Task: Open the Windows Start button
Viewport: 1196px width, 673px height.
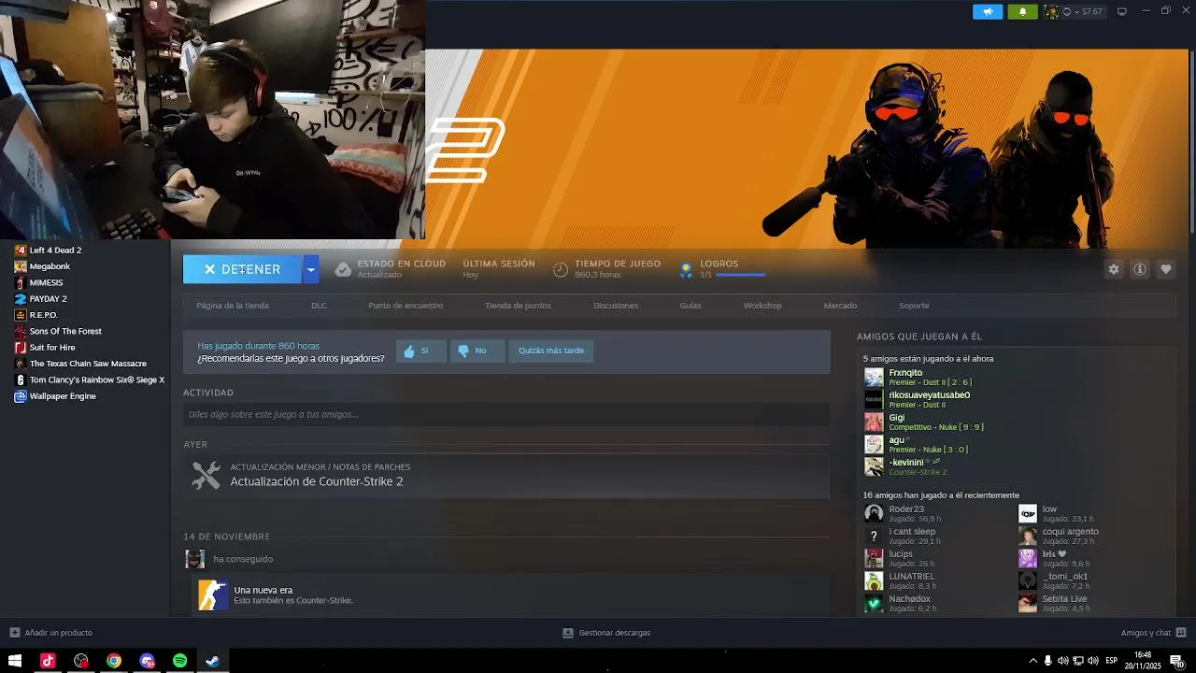Action: (x=15, y=661)
